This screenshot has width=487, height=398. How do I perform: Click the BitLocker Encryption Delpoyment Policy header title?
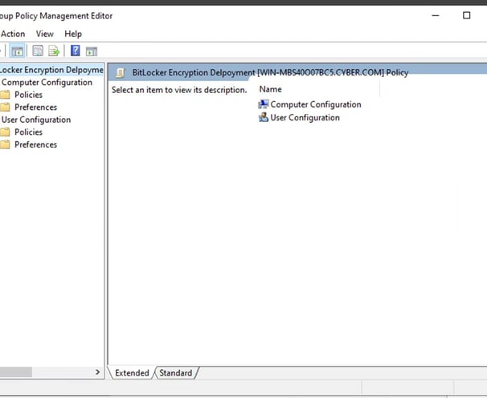(x=270, y=72)
